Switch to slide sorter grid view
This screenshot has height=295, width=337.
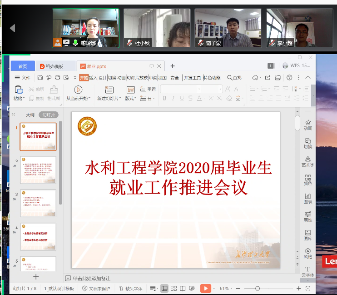pos(173,289)
